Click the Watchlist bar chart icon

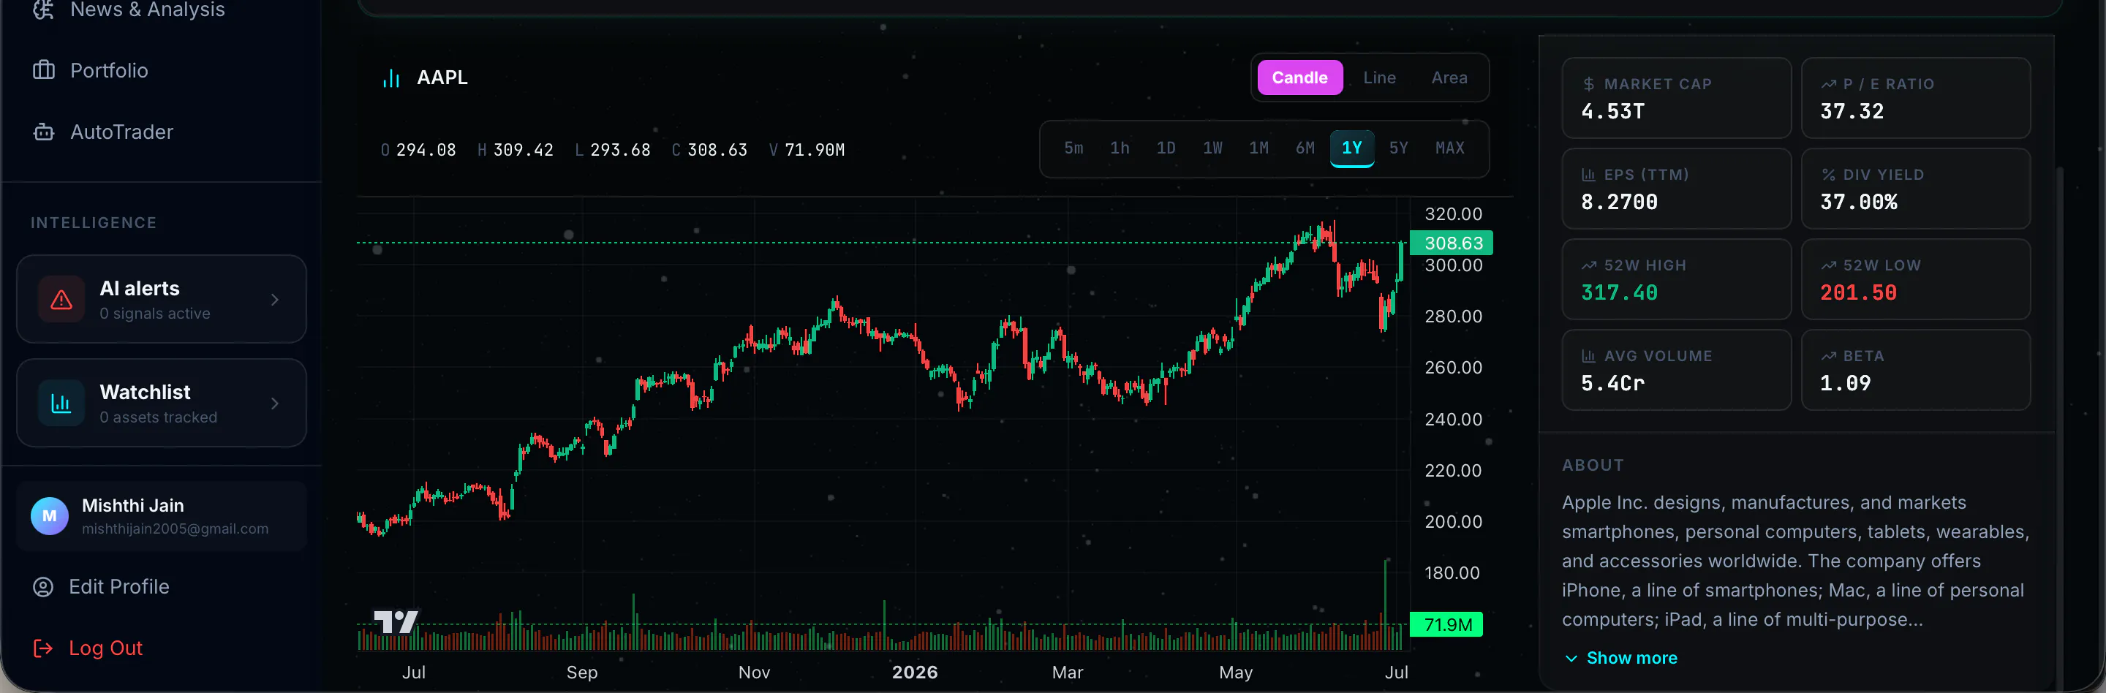(61, 403)
